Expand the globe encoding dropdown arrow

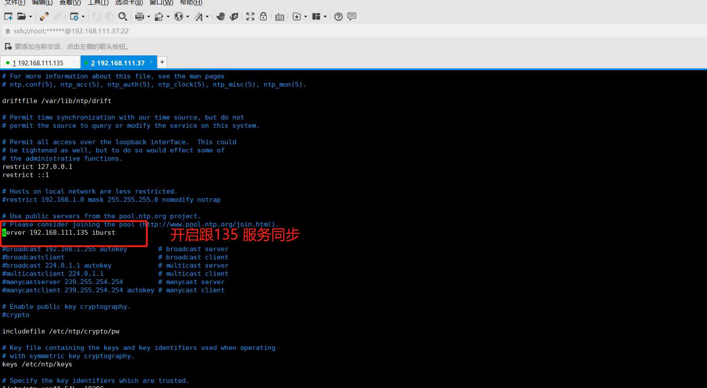point(187,17)
